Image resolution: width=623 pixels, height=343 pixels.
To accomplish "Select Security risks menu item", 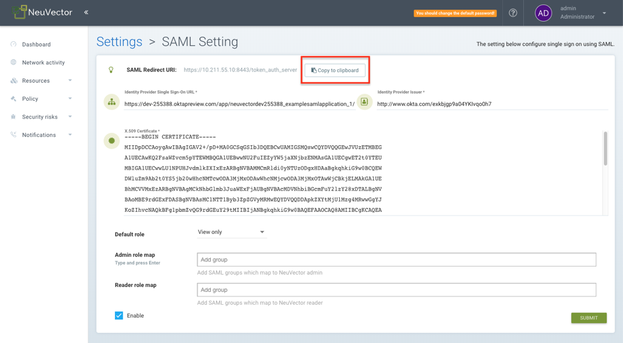I will [40, 117].
